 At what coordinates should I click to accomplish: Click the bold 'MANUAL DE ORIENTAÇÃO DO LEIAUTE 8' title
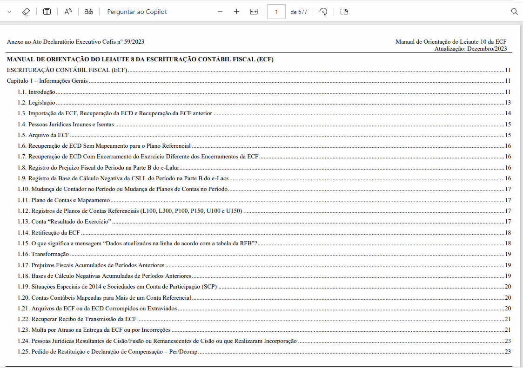(140, 59)
